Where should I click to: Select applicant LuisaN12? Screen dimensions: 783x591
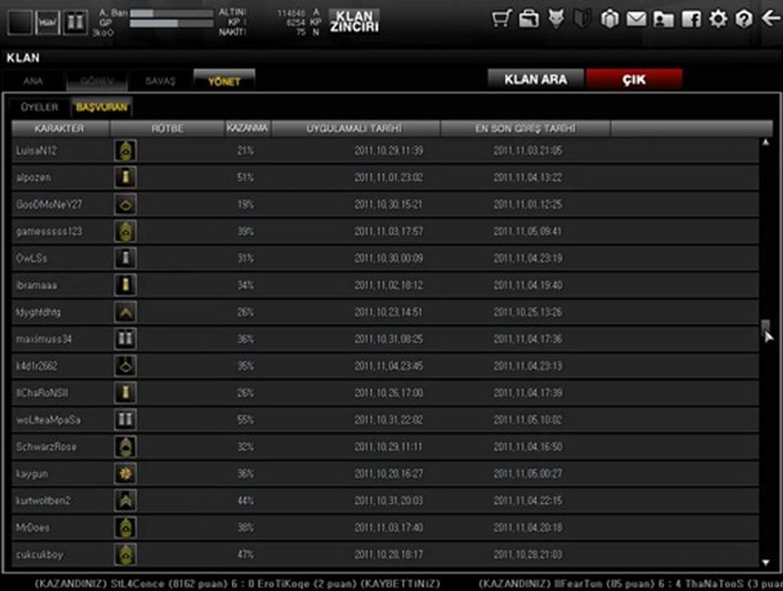pos(385,150)
